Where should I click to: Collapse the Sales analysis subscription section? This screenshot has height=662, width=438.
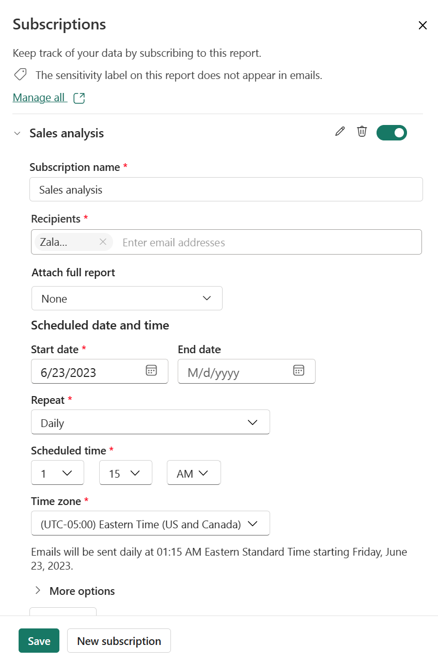[18, 133]
